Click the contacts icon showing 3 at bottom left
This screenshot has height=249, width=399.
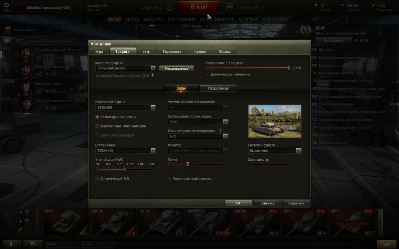click(x=13, y=244)
